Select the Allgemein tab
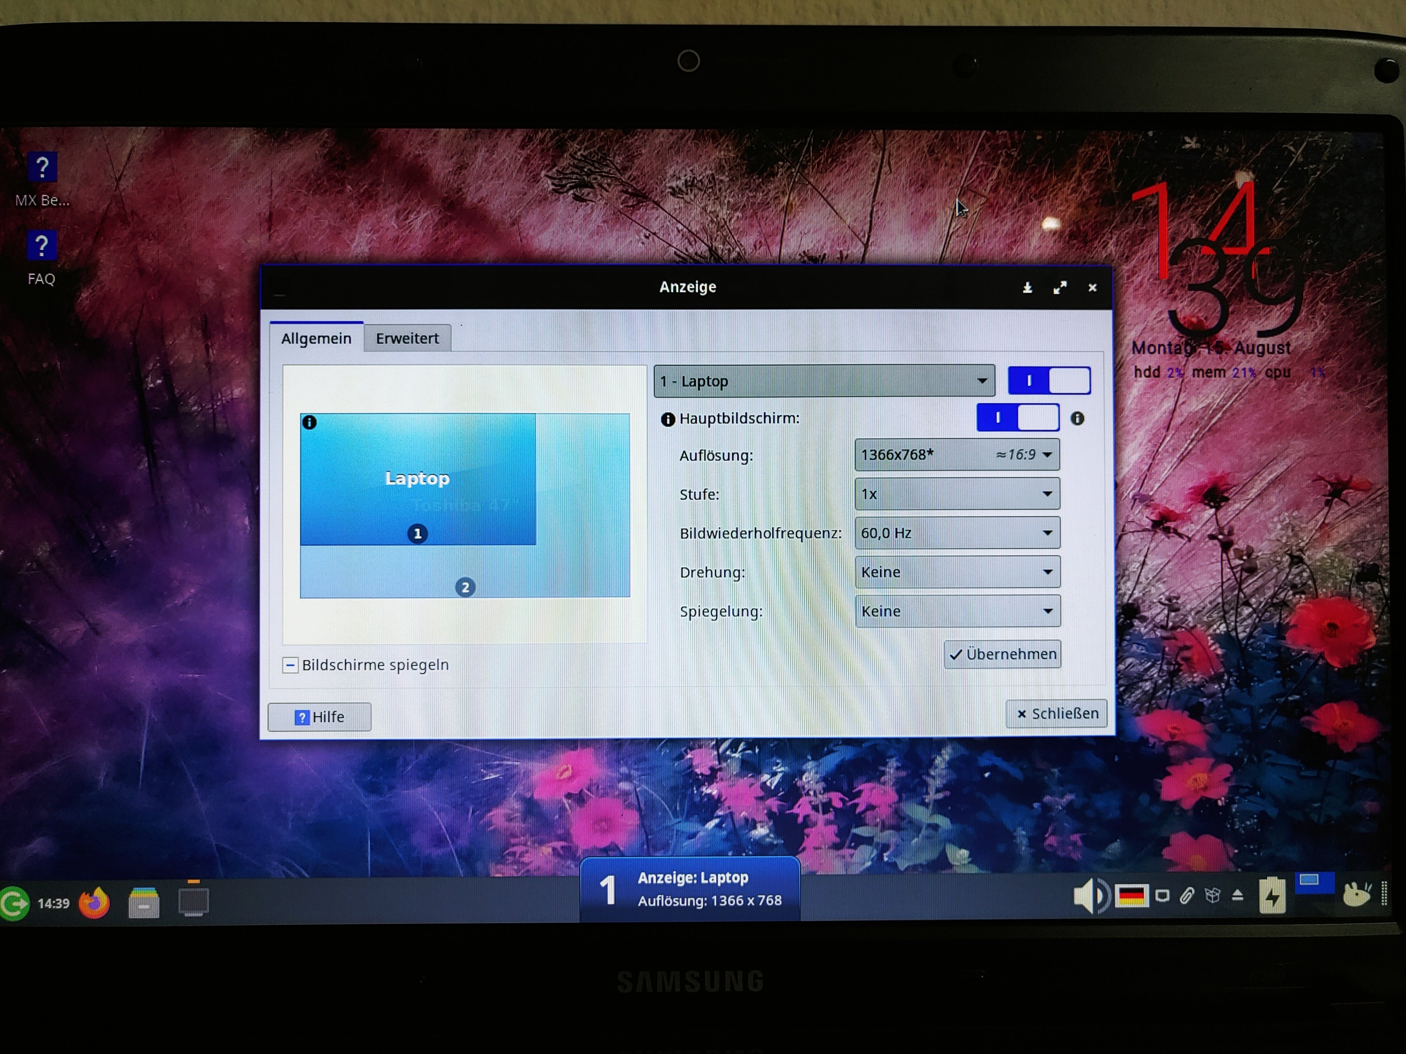Image resolution: width=1406 pixels, height=1054 pixels. [x=316, y=338]
